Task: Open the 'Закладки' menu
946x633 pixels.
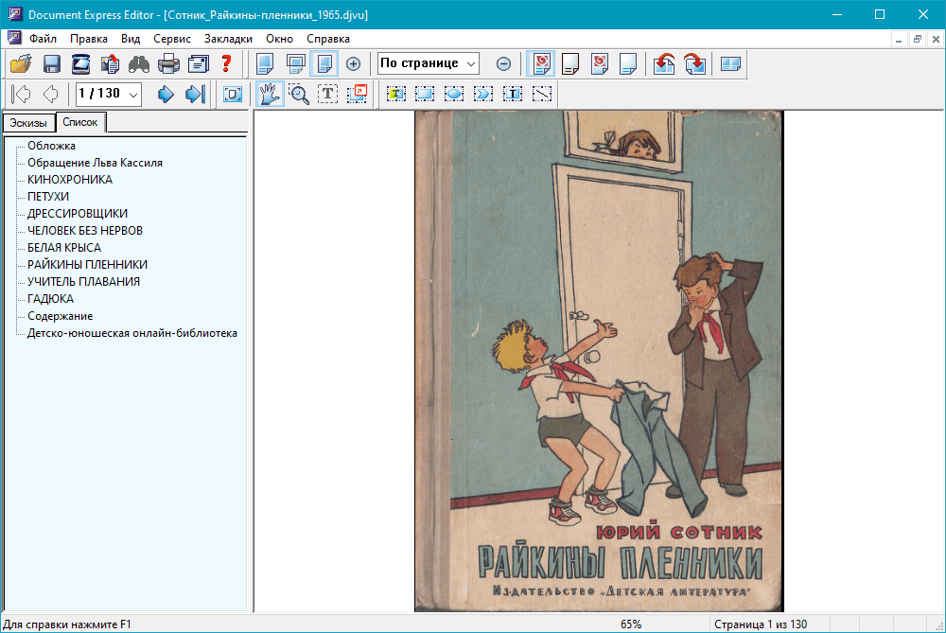Action: [228, 39]
